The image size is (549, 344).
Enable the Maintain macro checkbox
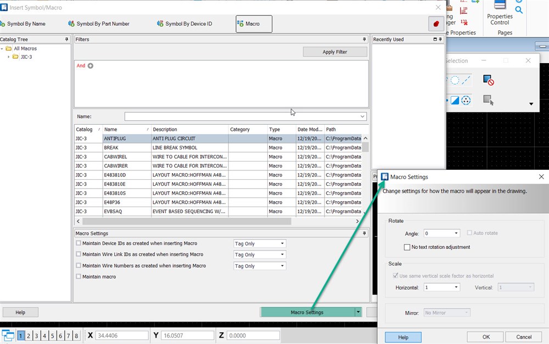[x=77, y=276]
